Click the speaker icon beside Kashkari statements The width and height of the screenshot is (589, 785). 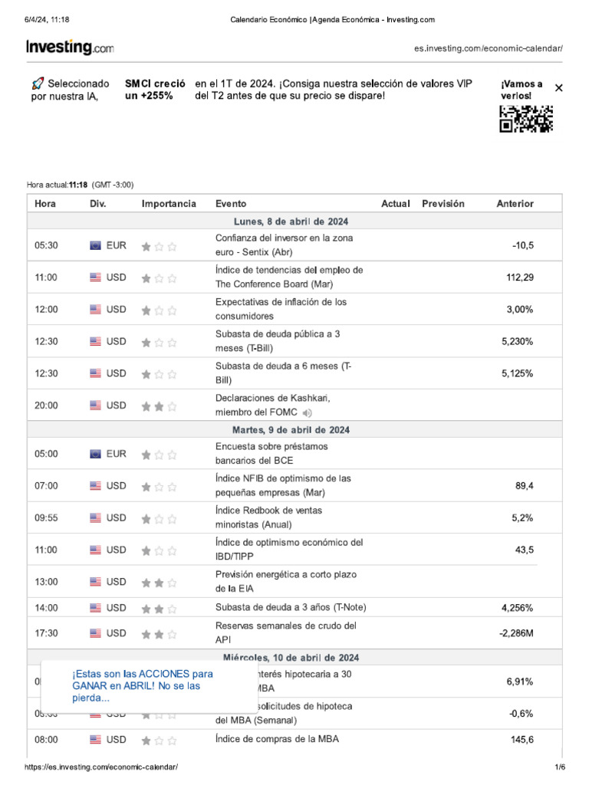tap(308, 413)
